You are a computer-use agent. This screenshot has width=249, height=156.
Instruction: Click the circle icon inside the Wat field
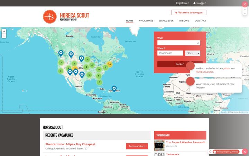click(198, 43)
